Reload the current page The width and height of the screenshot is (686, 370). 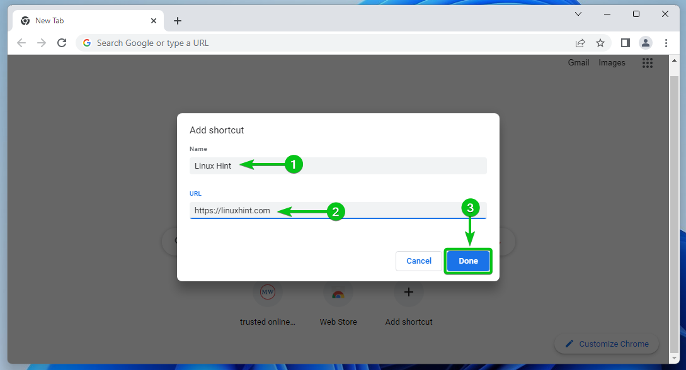pos(62,43)
